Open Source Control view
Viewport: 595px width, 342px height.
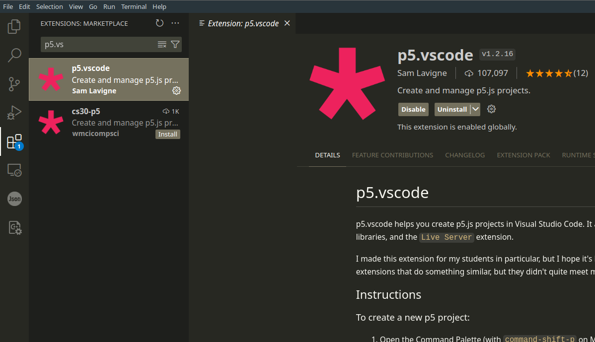pos(14,84)
